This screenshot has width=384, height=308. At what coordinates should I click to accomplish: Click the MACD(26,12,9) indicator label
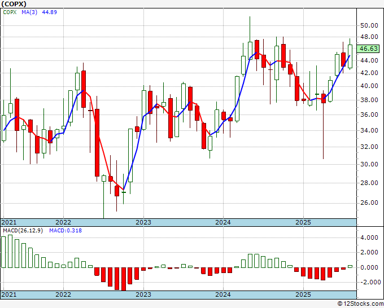coord(23,231)
